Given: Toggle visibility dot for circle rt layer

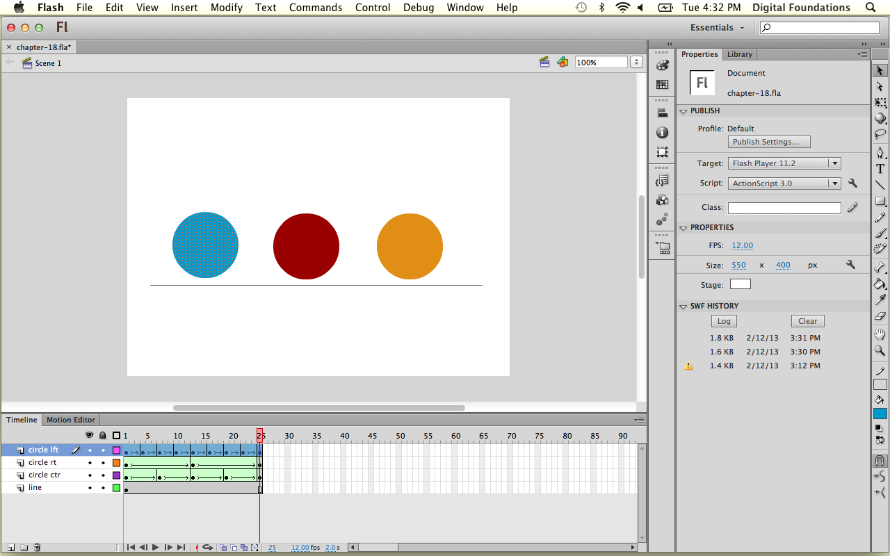Looking at the screenshot, I should point(90,463).
